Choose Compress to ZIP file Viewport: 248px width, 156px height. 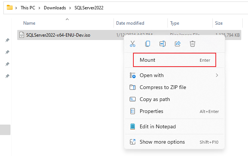(175, 87)
